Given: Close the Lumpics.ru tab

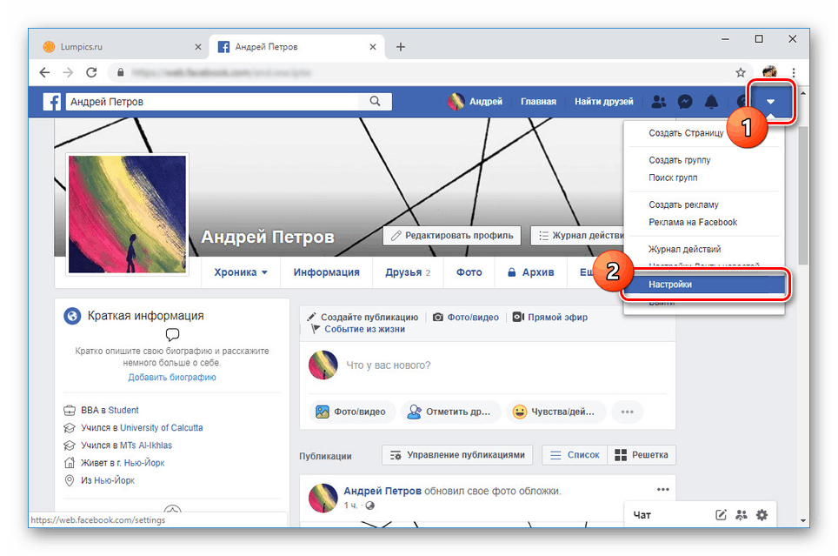Looking at the screenshot, I should click(x=197, y=47).
